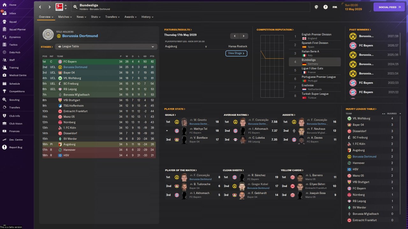Open the Assists stats heading
The width and height of the screenshot is (408, 229).
(x=289, y=115)
